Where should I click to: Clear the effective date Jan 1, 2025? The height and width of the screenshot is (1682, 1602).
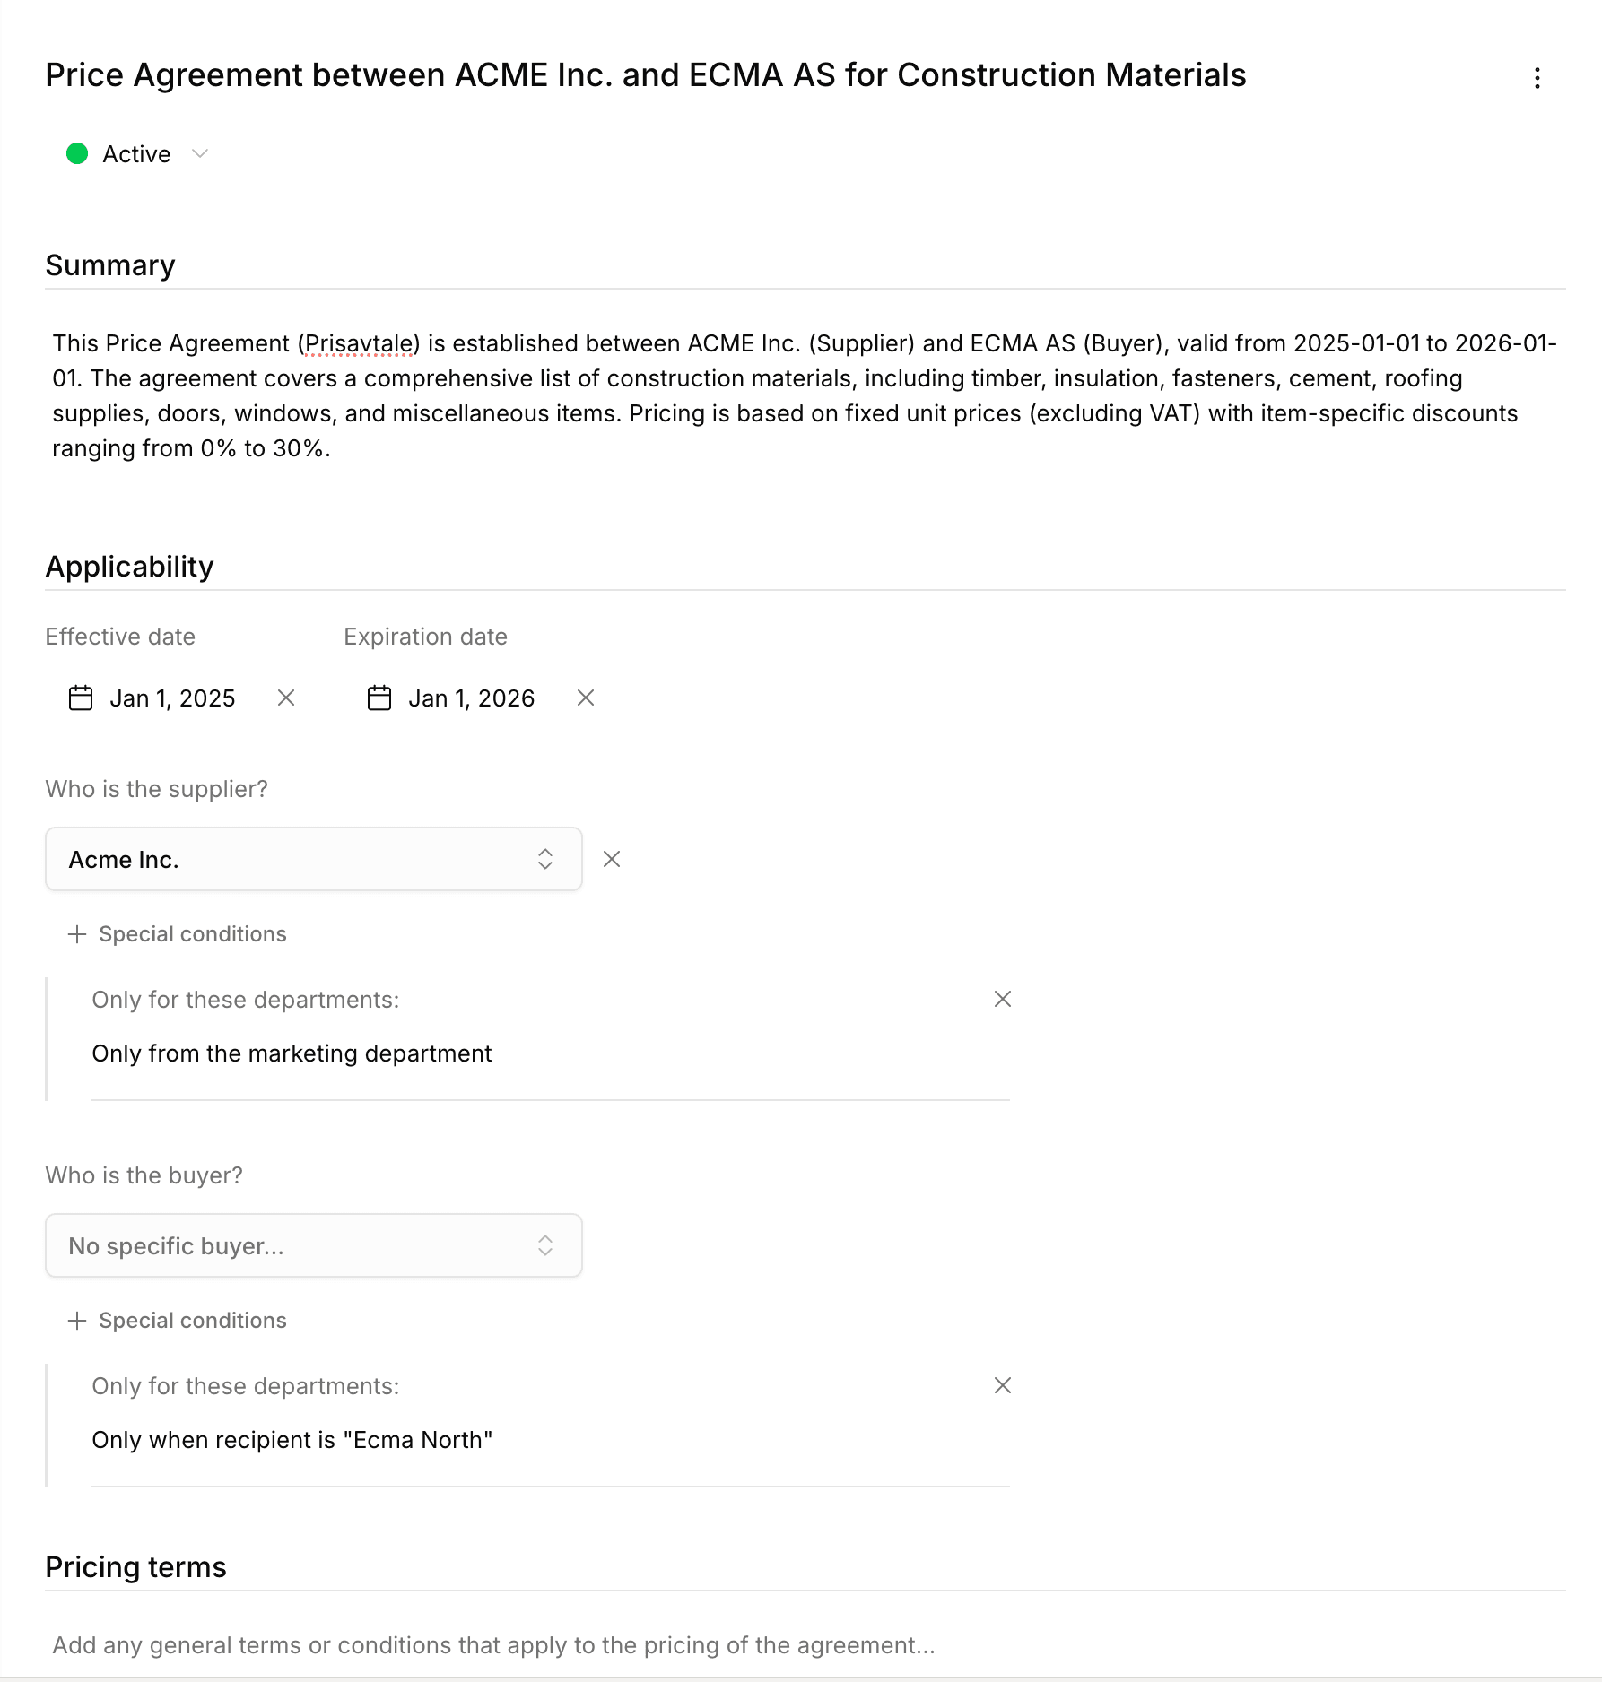[286, 698]
